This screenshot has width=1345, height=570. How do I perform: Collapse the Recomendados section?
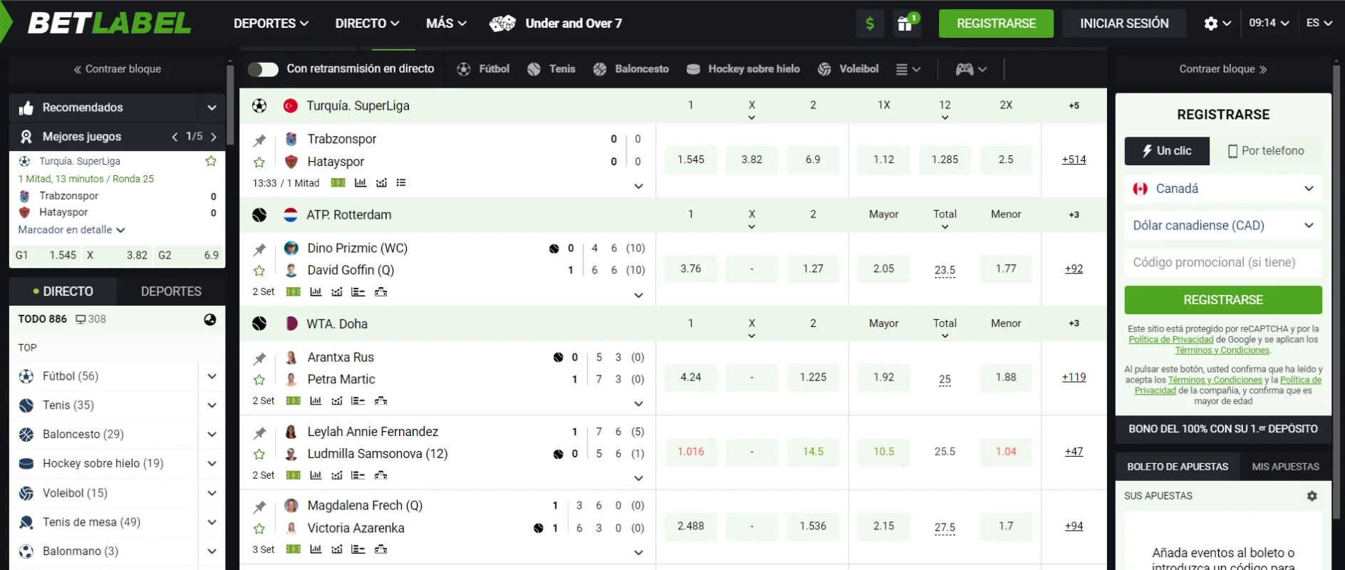pos(212,108)
